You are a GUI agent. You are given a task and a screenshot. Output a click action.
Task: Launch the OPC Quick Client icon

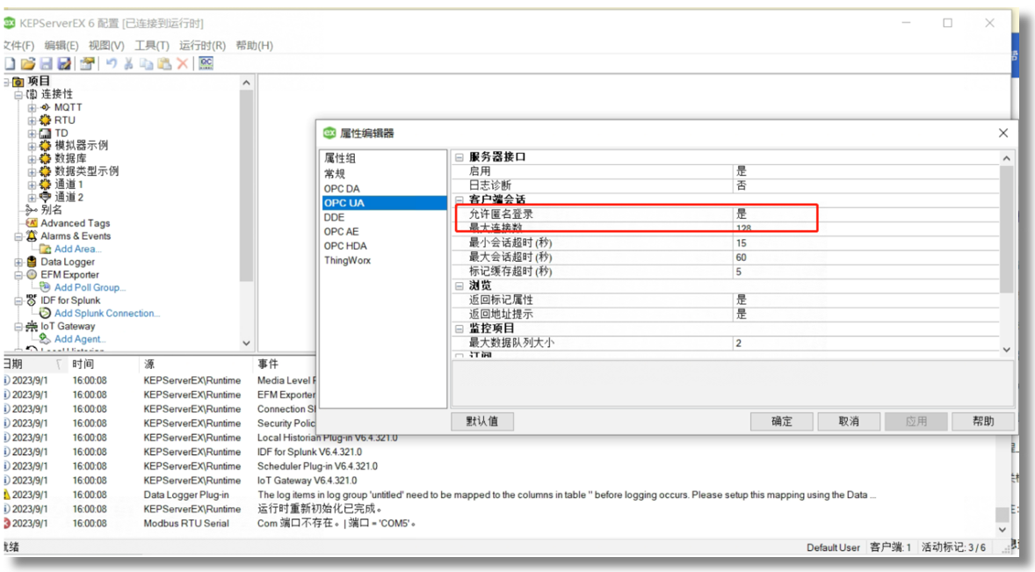coord(206,63)
